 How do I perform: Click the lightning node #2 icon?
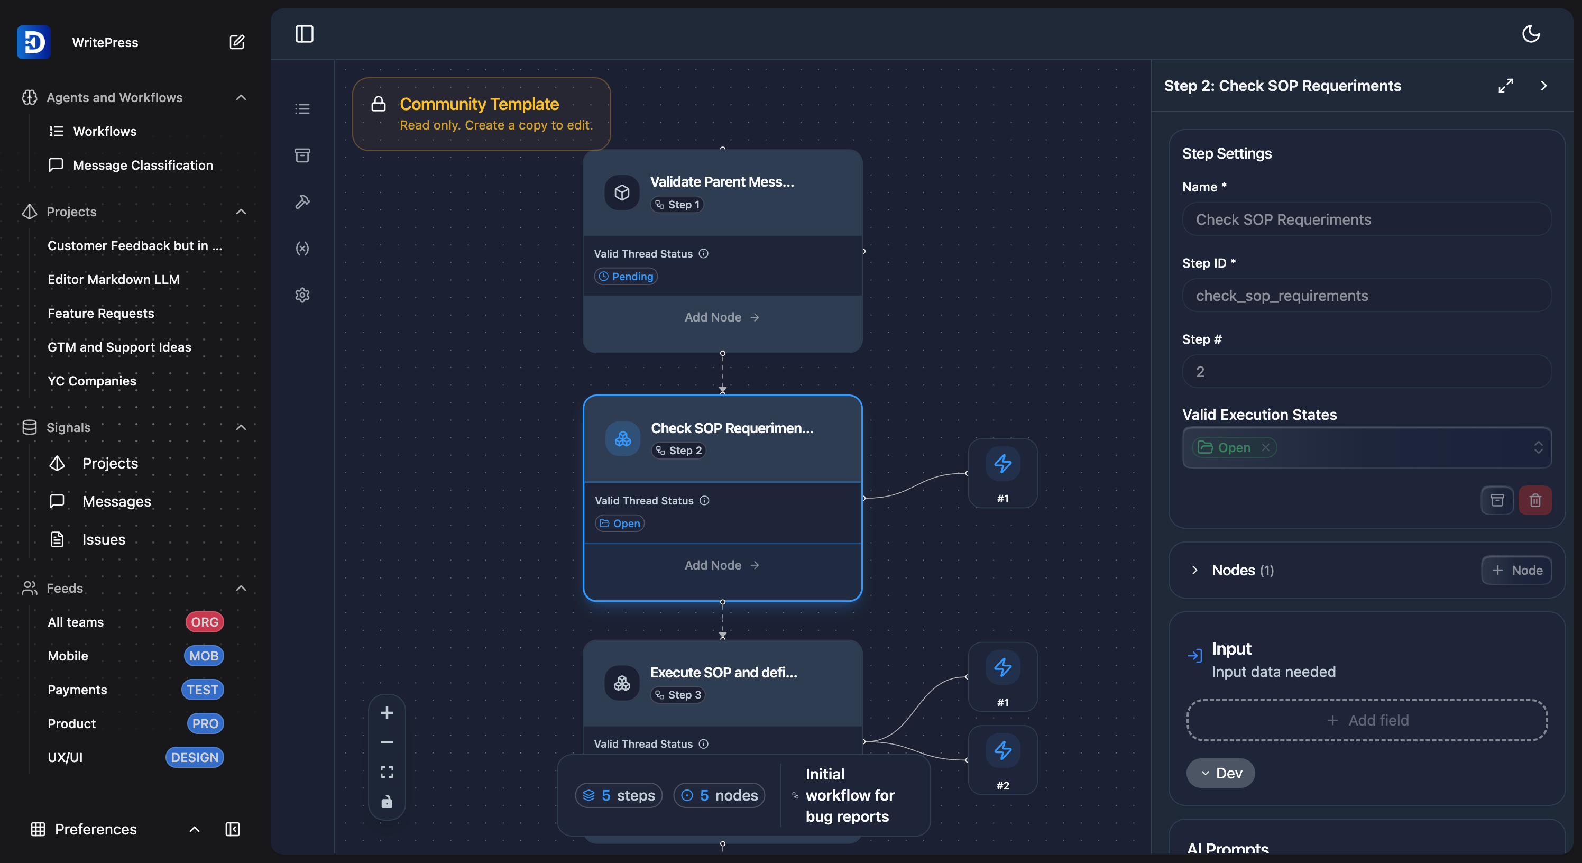click(x=1002, y=750)
